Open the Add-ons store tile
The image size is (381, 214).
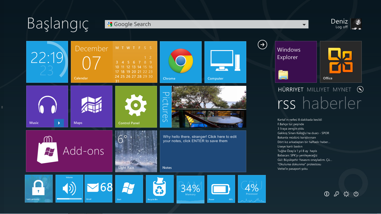point(69,151)
